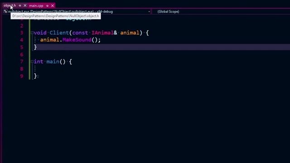Screen dimensions: 290x163
Task: Click line number 2 in the gutter
Action: (22, 26)
